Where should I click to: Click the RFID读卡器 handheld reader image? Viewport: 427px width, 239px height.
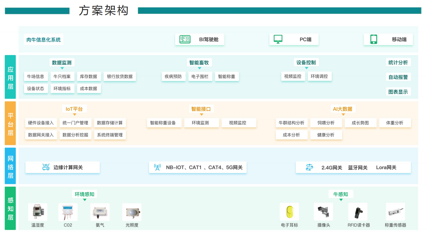(358, 212)
